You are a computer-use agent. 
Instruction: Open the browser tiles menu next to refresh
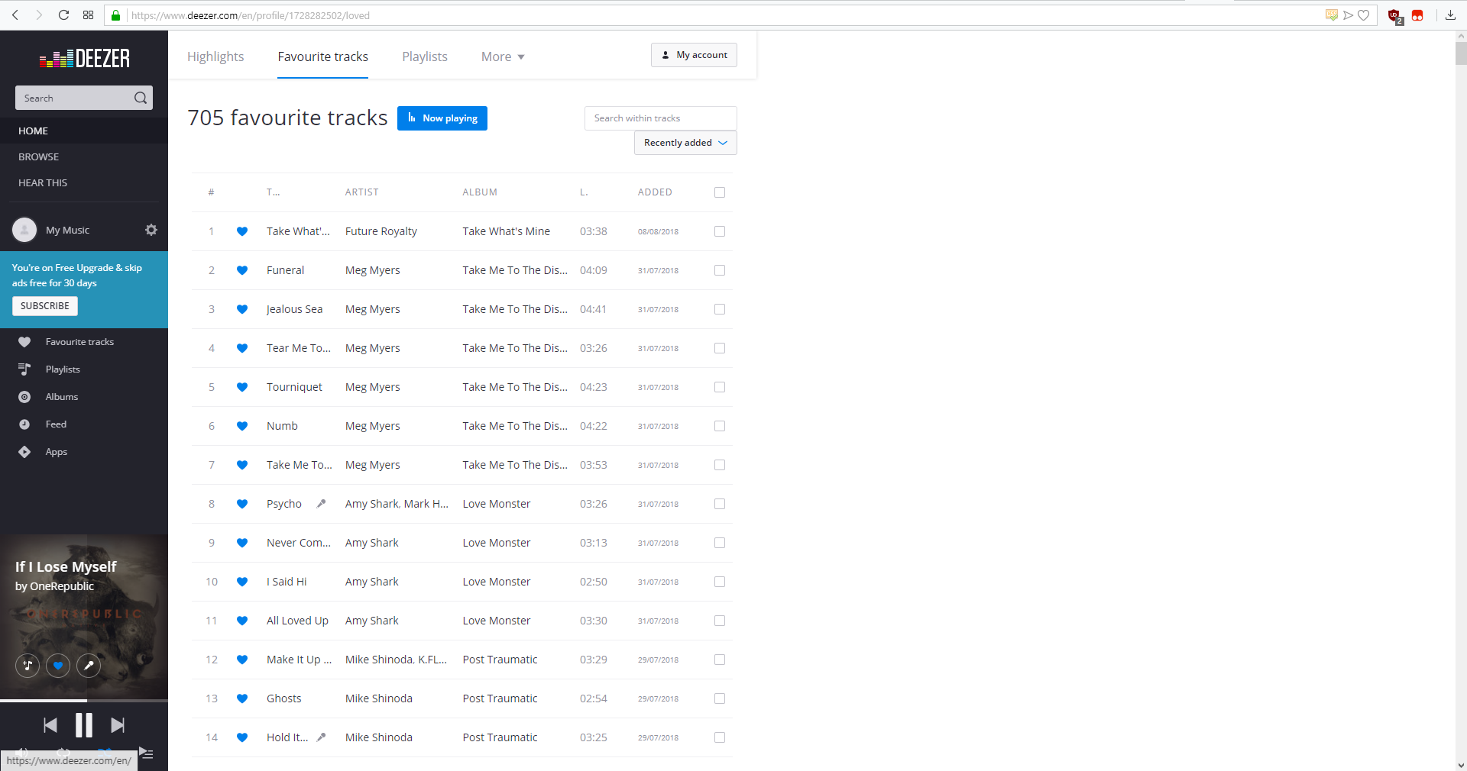coord(89,15)
